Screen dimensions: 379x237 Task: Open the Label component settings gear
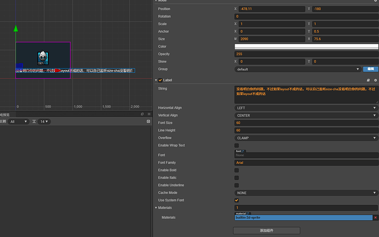(375, 80)
